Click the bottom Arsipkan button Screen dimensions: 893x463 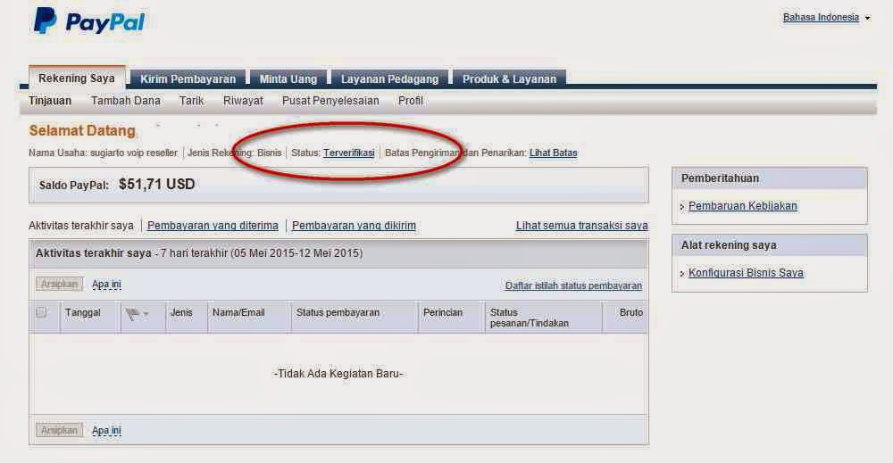60,430
